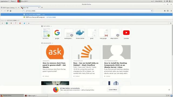Search with Bing one-off engine icon
The width and height of the screenshot is (173, 97).
point(7,23)
